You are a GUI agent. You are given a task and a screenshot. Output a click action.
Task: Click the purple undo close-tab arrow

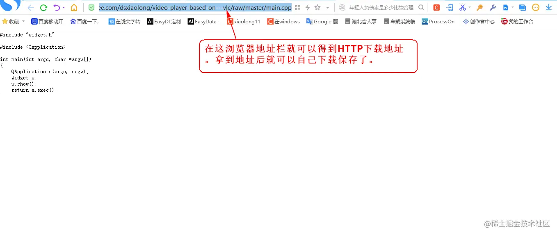pos(57,7)
